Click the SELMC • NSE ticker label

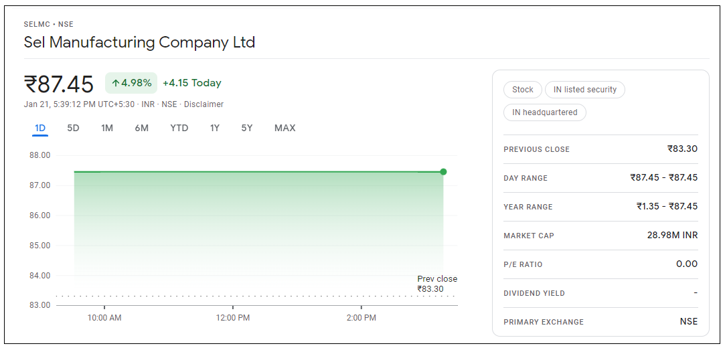48,24
